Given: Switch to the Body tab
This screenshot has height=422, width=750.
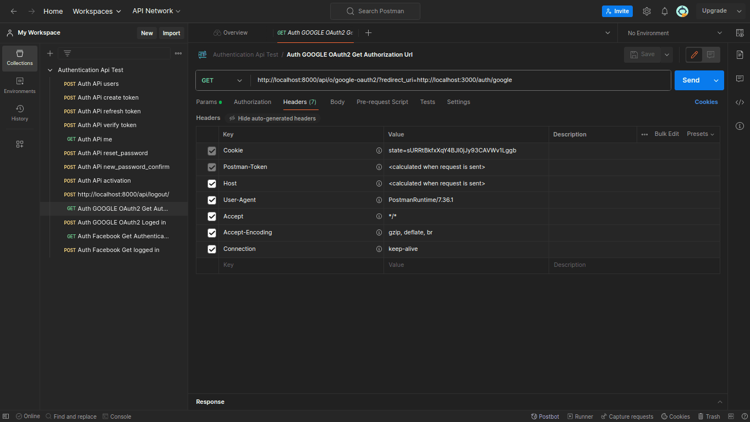Looking at the screenshot, I should 337,102.
